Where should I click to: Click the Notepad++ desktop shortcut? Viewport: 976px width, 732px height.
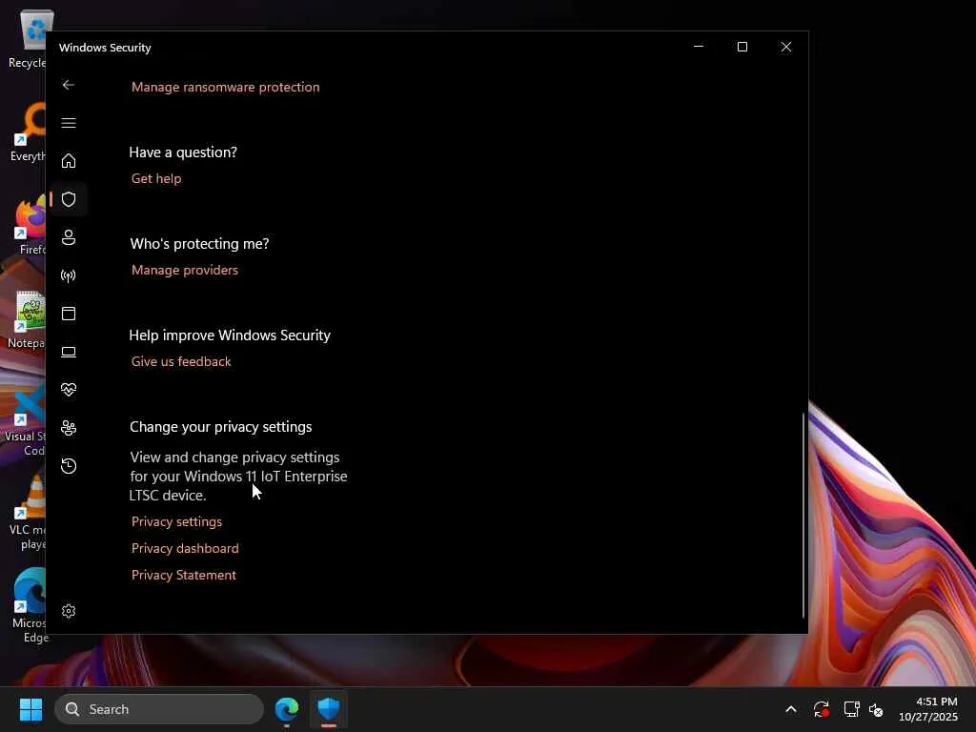[26, 318]
